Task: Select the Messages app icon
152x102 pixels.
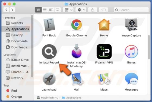Action: [x=131, y=79]
